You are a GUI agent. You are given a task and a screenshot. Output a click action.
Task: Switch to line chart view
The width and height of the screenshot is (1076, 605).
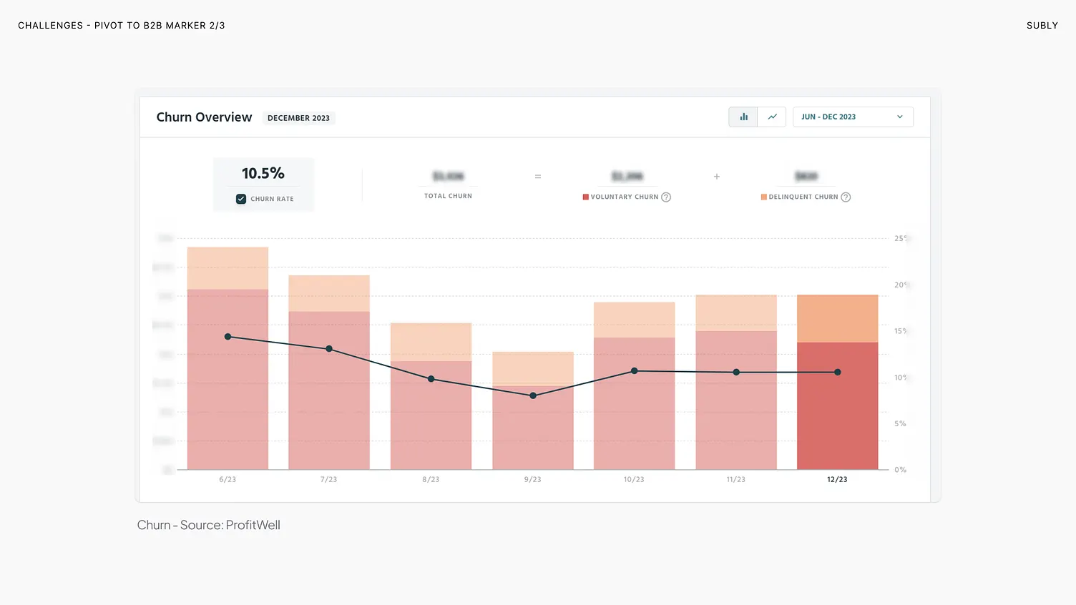[772, 117]
